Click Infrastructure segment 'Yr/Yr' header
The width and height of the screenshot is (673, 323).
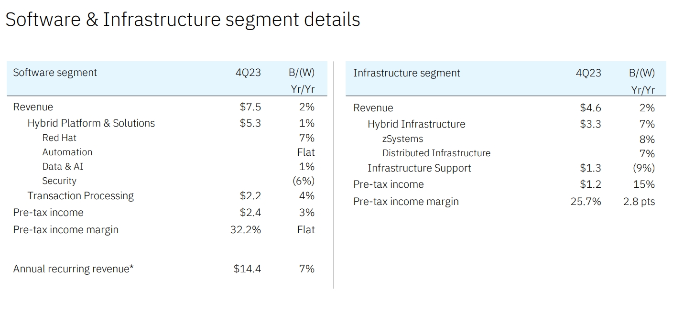click(643, 90)
